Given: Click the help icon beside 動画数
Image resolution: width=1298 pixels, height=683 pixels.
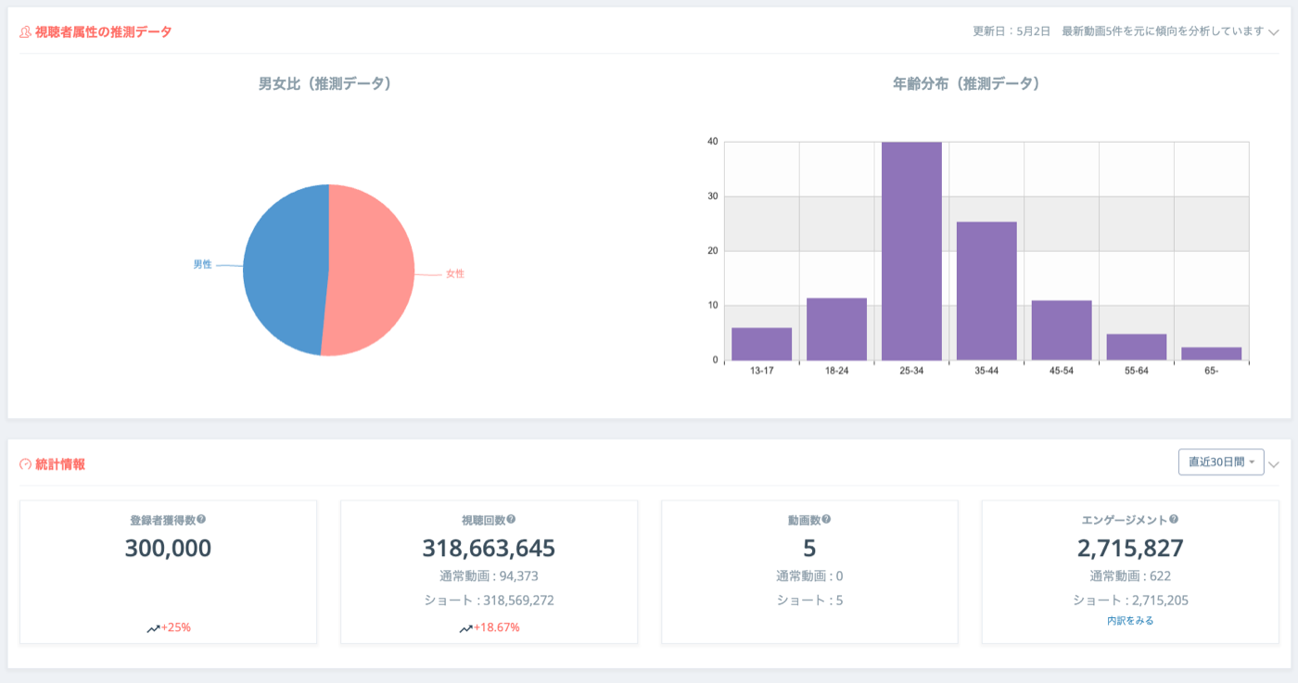Looking at the screenshot, I should tap(826, 520).
